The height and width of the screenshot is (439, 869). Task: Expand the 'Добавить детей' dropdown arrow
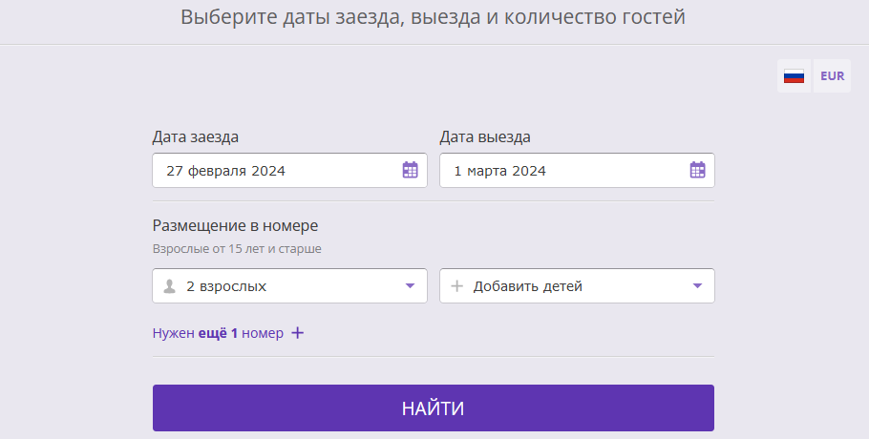click(x=698, y=286)
